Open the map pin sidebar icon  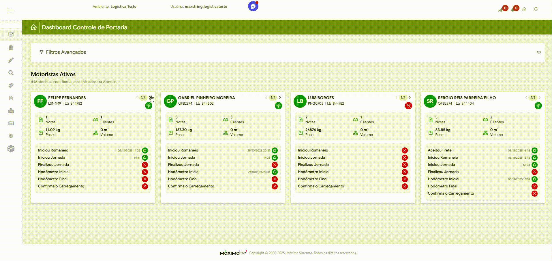pos(11,111)
